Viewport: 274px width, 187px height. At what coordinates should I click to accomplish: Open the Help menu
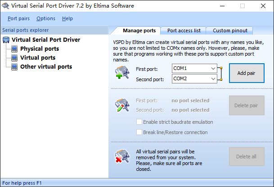pos(67,18)
